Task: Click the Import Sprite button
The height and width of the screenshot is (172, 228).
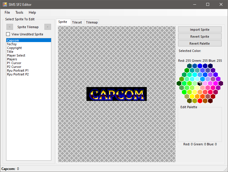Action: pos(200,30)
